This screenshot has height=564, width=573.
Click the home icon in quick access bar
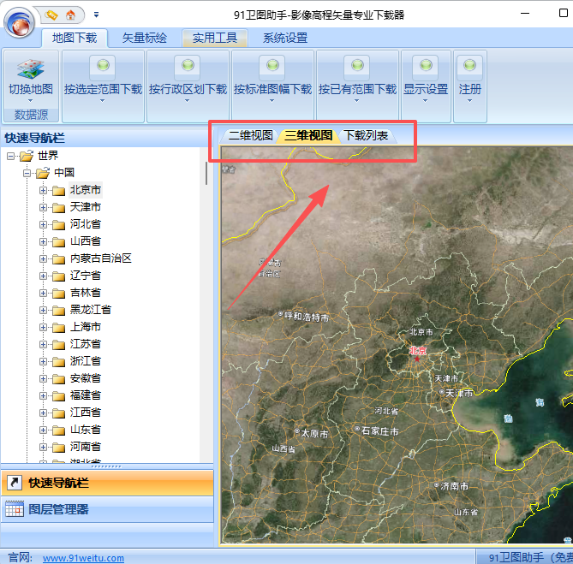click(70, 15)
